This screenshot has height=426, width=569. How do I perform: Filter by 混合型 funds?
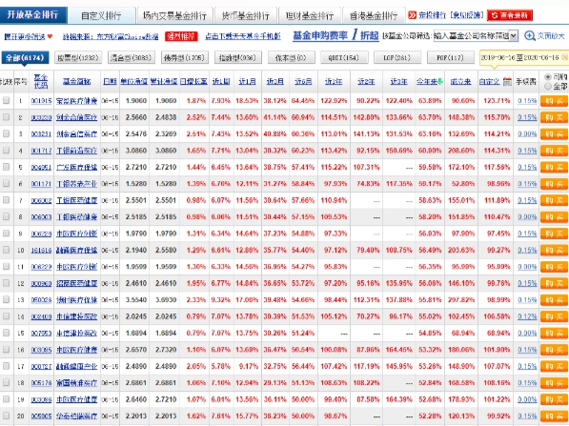pyautogui.click(x=132, y=57)
